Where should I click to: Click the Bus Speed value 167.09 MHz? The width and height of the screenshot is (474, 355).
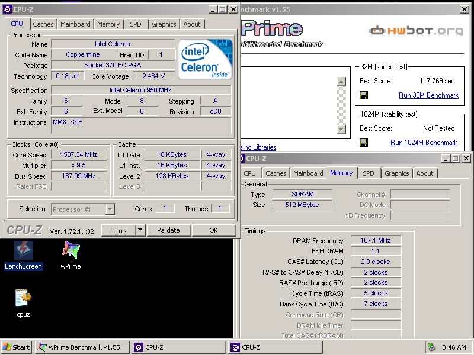79,176
